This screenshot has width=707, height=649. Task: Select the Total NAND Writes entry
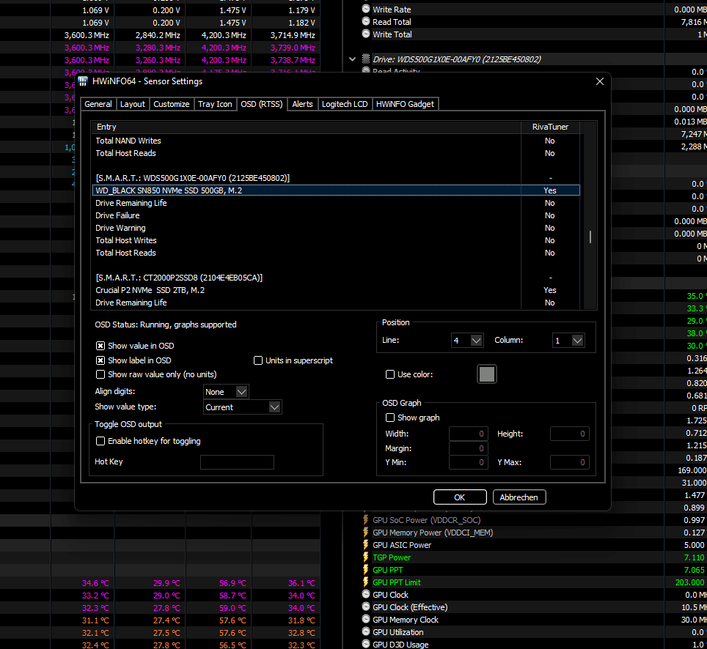336,141
